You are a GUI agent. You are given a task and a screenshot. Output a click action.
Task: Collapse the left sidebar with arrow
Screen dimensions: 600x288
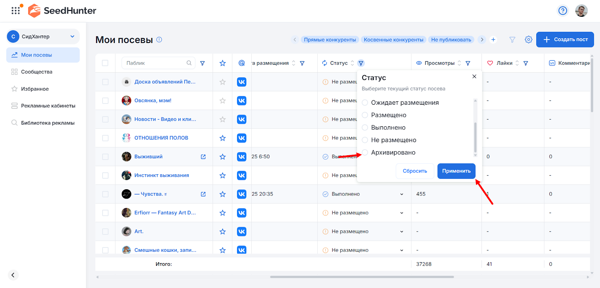click(13, 275)
